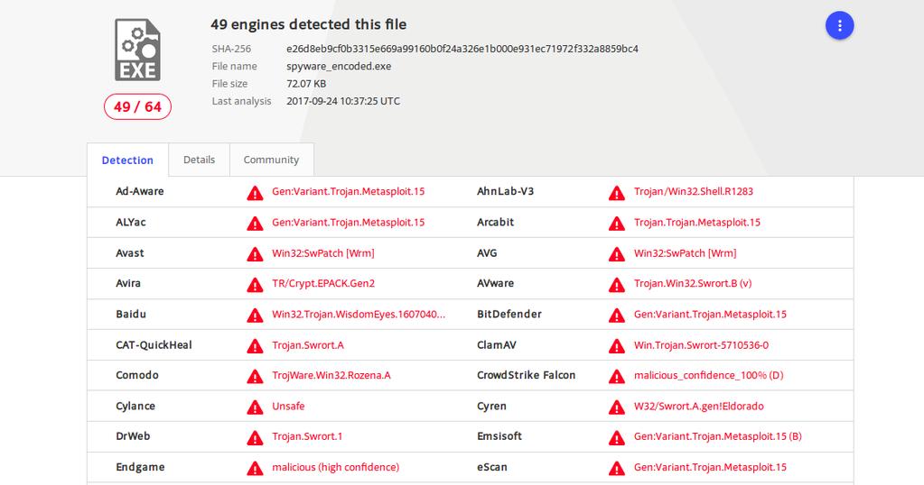Click CrowdStrike result malicious_confidence_100% (D)
This screenshot has height=485, width=924.
click(709, 375)
